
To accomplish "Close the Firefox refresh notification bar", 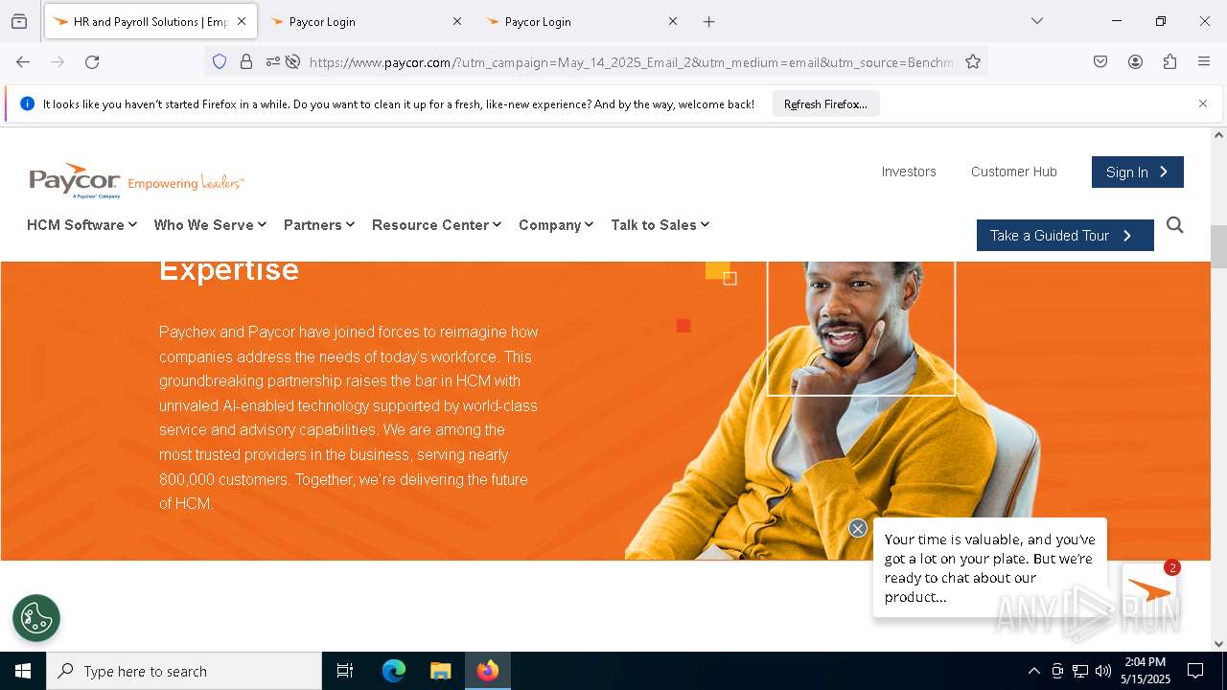I will point(1203,103).
